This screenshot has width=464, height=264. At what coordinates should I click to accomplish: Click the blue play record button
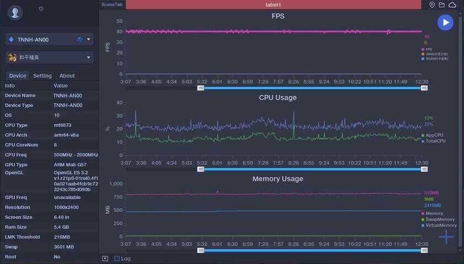coord(445,23)
